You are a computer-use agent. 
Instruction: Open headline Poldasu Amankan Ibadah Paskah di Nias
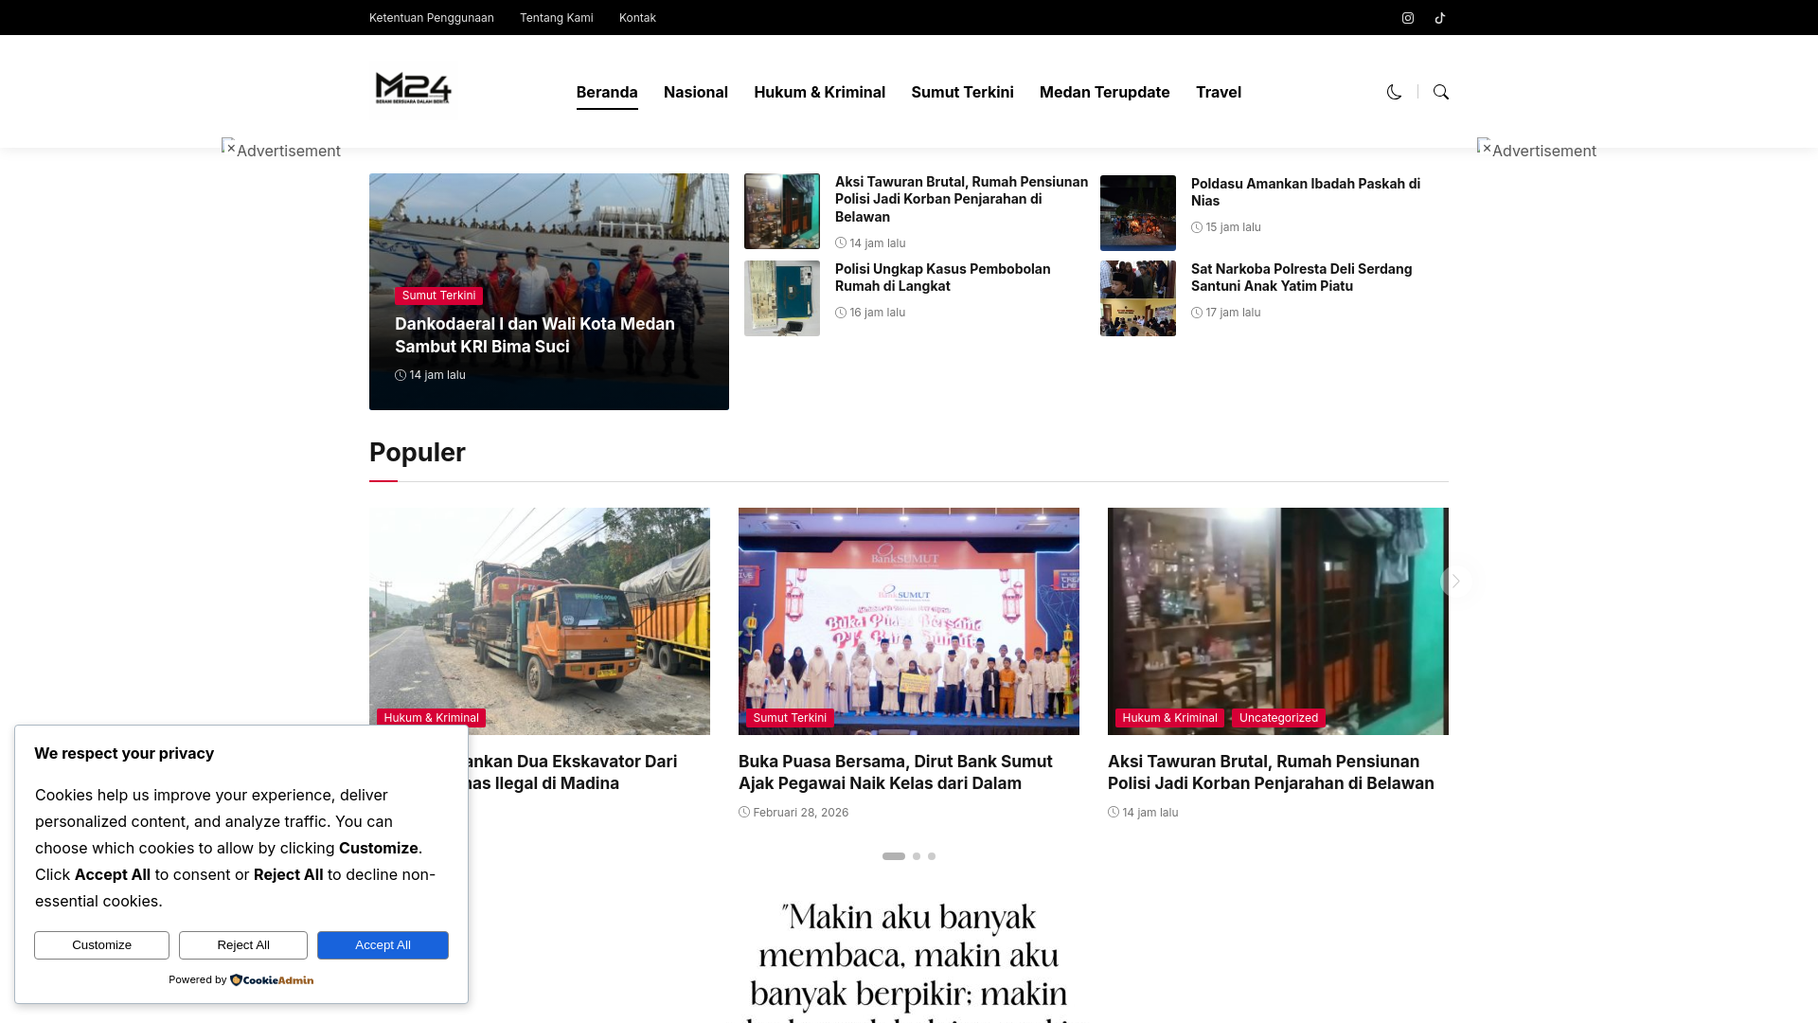pyautogui.click(x=1306, y=192)
